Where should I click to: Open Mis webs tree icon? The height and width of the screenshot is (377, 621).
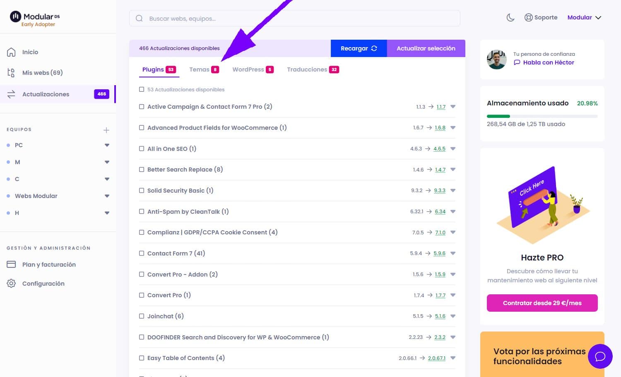[11, 73]
